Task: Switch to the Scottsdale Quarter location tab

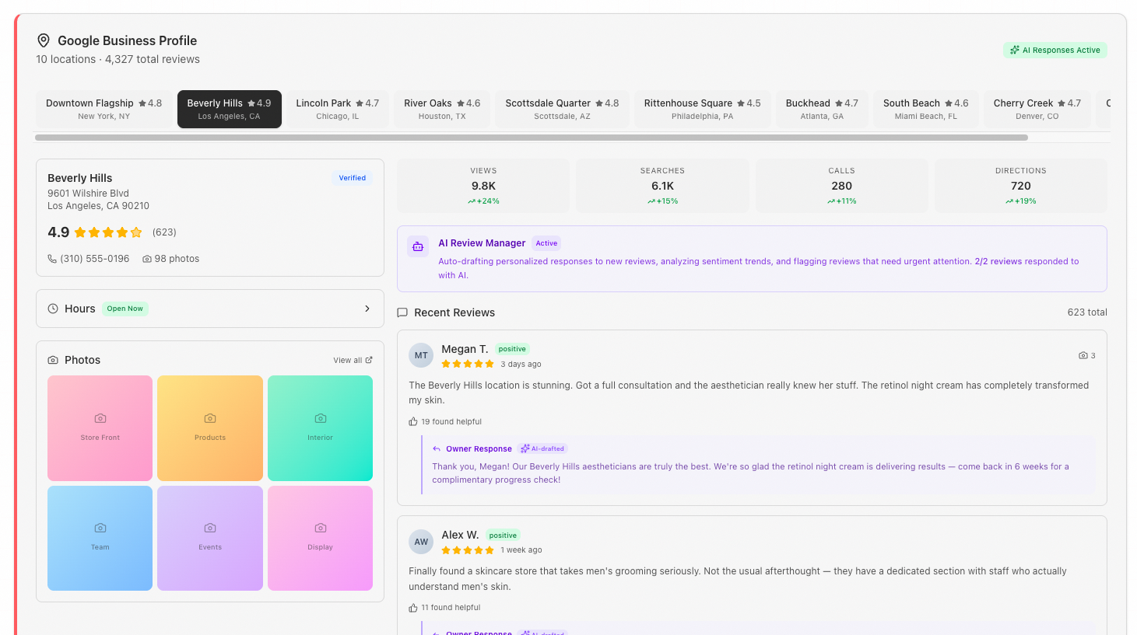Action: tap(562, 109)
